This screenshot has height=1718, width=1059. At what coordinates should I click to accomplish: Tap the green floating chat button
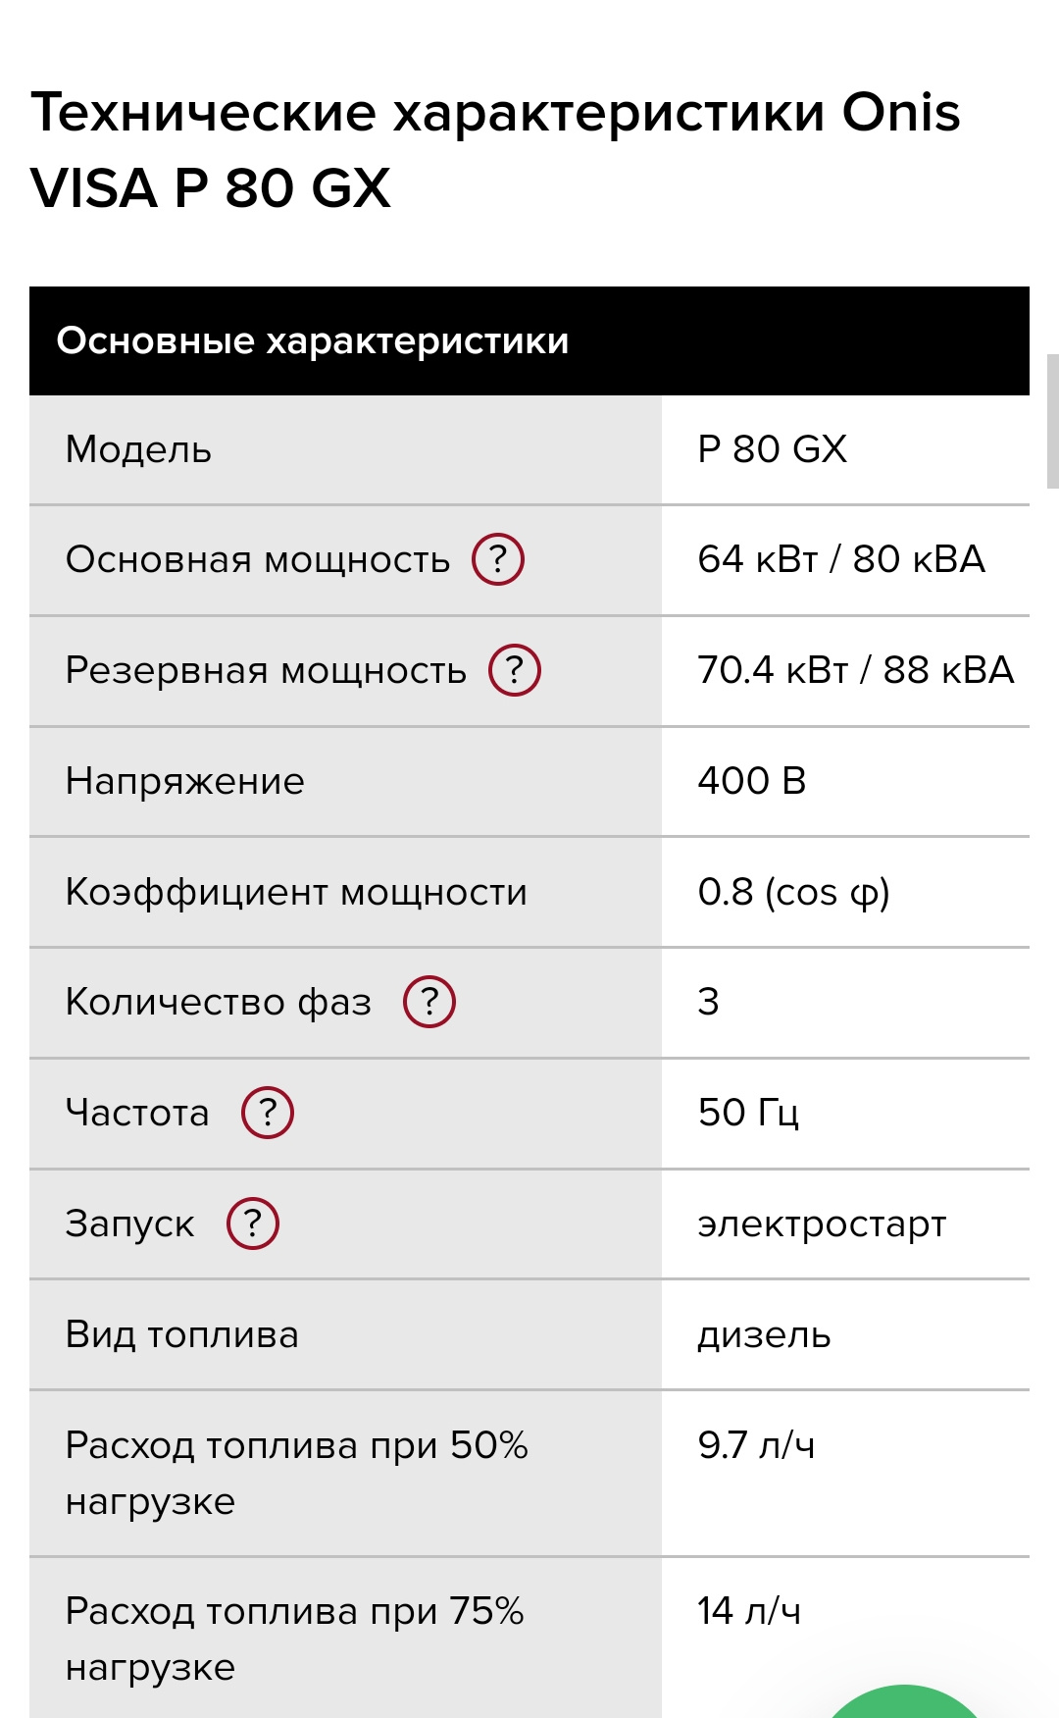pos(904,1703)
